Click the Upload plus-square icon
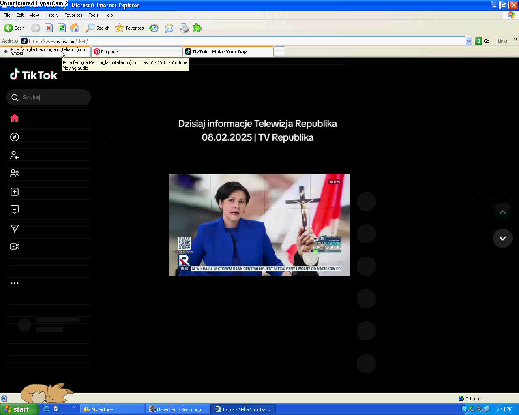The image size is (519, 415). [x=15, y=192]
